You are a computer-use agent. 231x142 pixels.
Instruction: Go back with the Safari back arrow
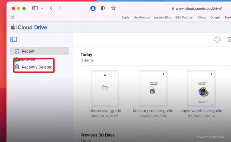[51, 8]
